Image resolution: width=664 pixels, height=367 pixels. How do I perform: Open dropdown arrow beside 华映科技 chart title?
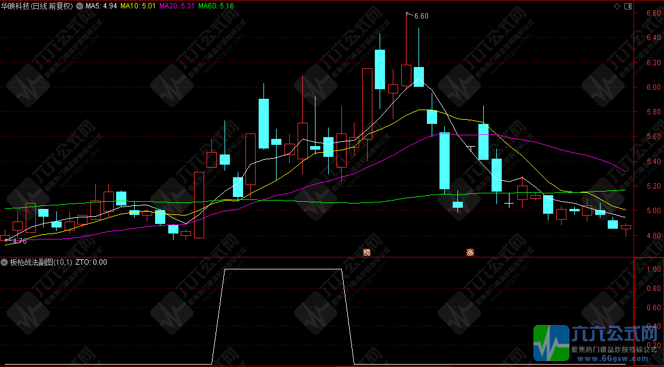click(80, 6)
